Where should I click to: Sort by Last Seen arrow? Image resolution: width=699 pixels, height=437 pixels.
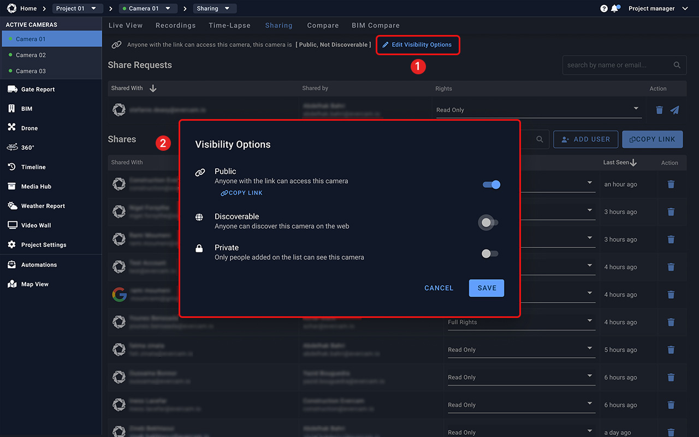[633, 162]
